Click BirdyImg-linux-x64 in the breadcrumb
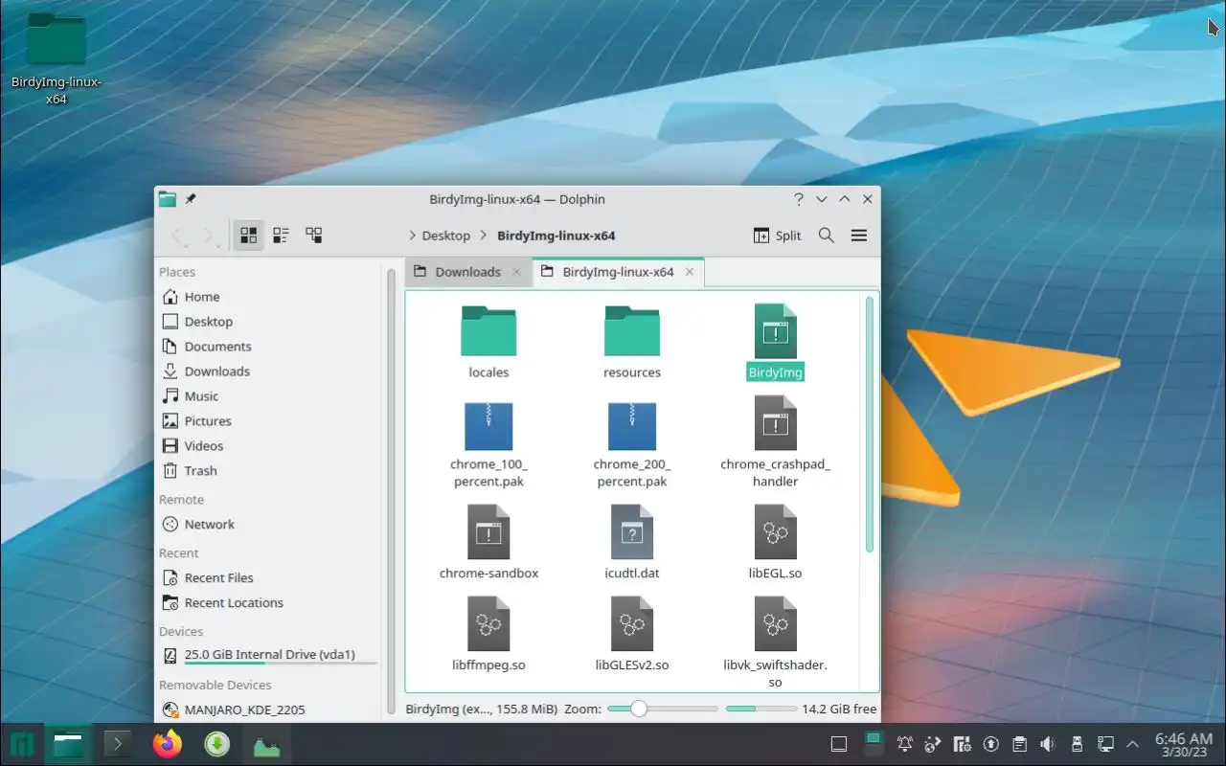This screenshot has width=1226, height=766. click(x=556, y=236)
